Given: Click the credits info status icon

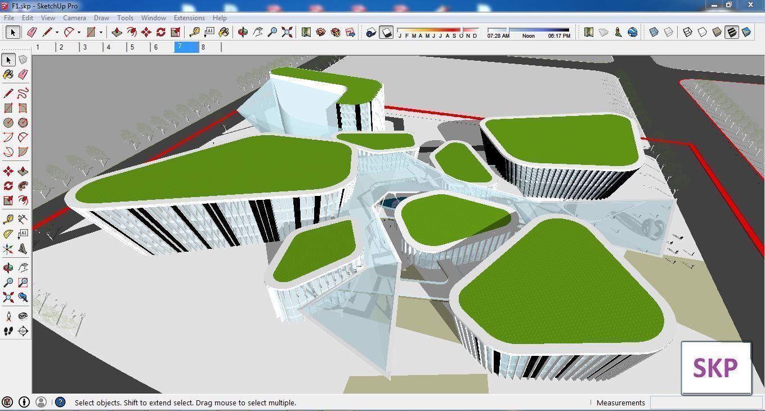Looking at the screenshot, I should (24, 402).
